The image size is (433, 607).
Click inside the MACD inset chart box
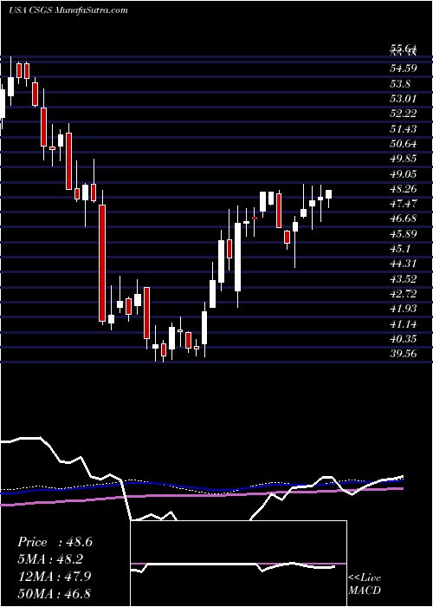[238, 564]
